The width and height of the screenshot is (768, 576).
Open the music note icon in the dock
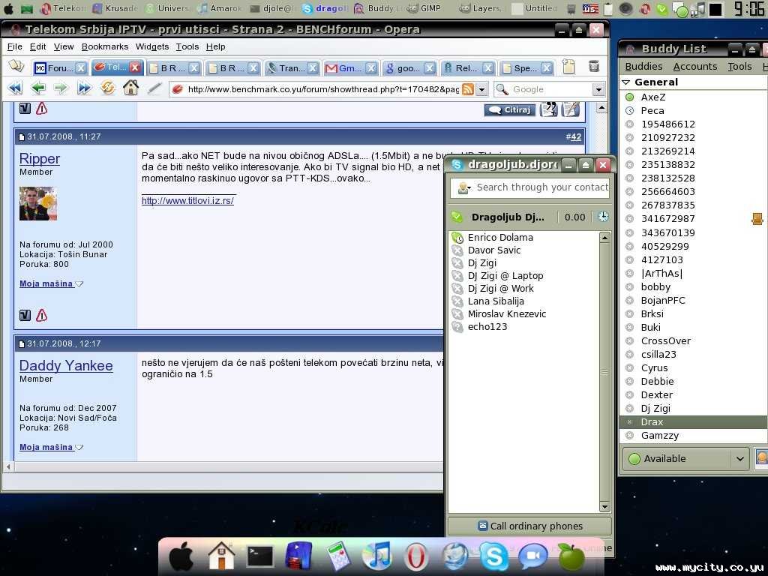click(x=376, y=556)
